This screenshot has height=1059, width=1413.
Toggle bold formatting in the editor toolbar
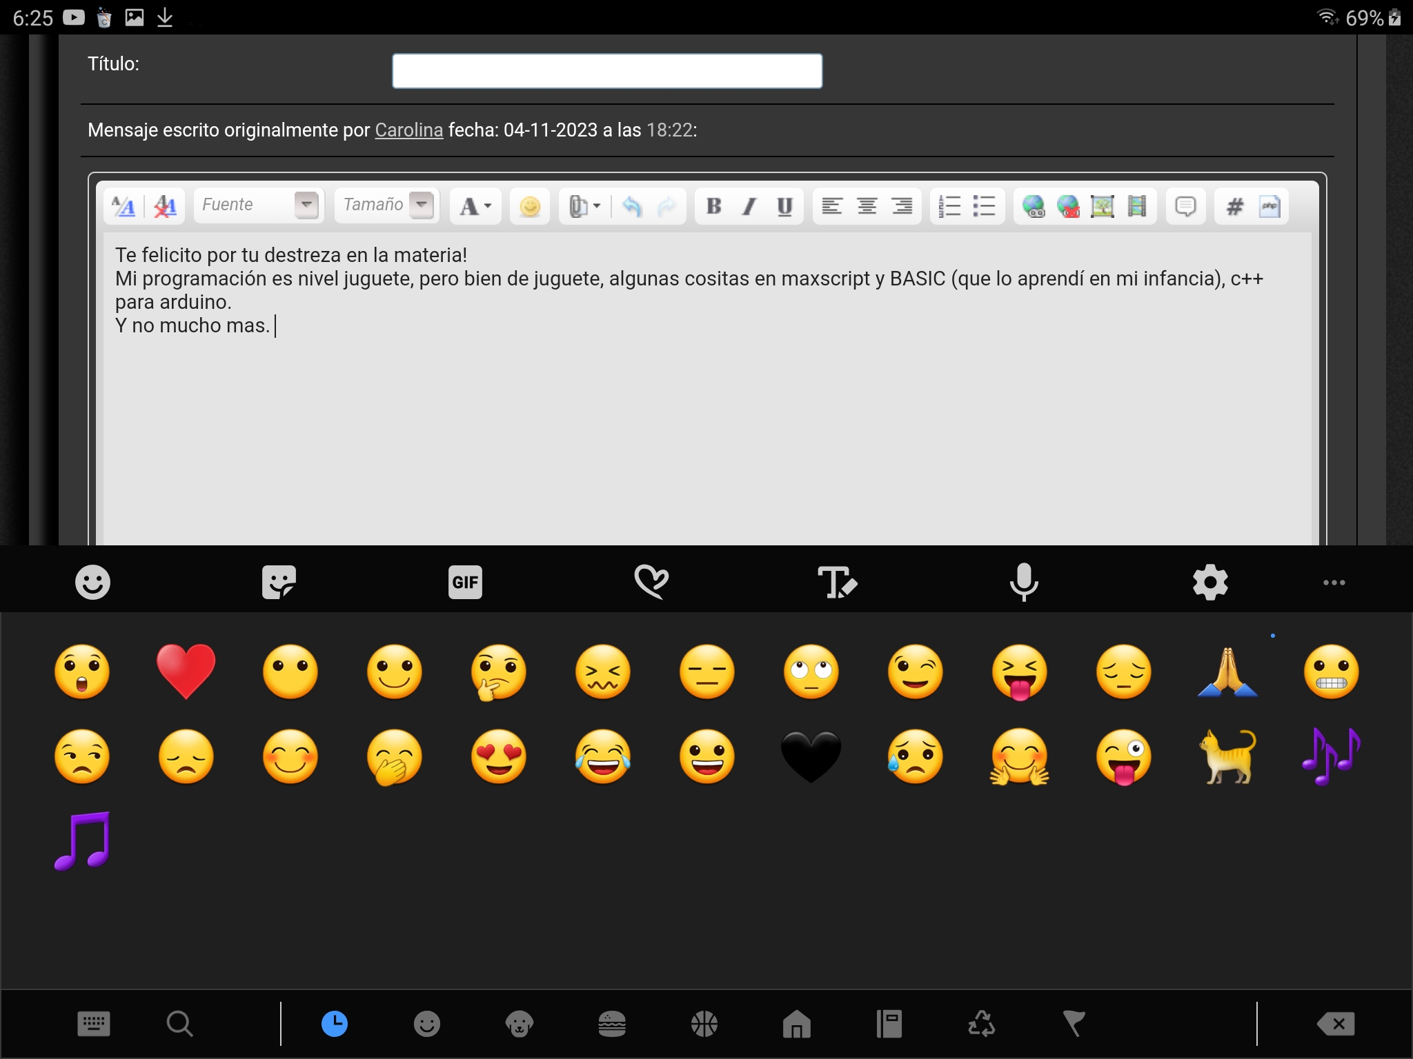pos(714,206)
